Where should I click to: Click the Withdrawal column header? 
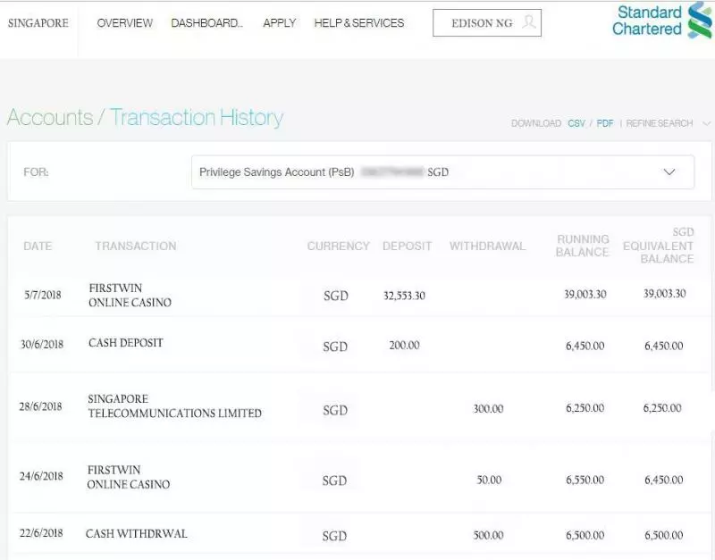[x=487, y=246]
